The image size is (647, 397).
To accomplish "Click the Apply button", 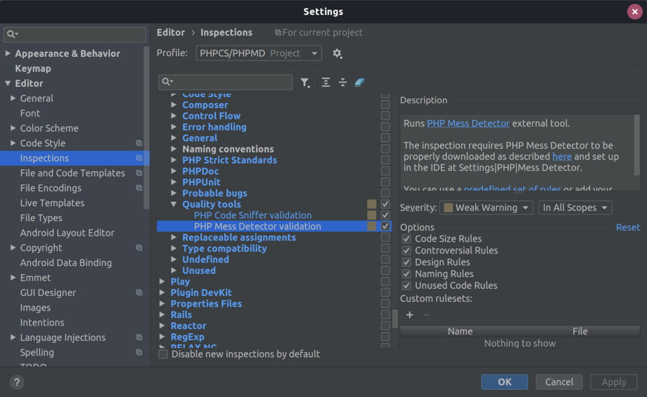I will tap(614, 382).
